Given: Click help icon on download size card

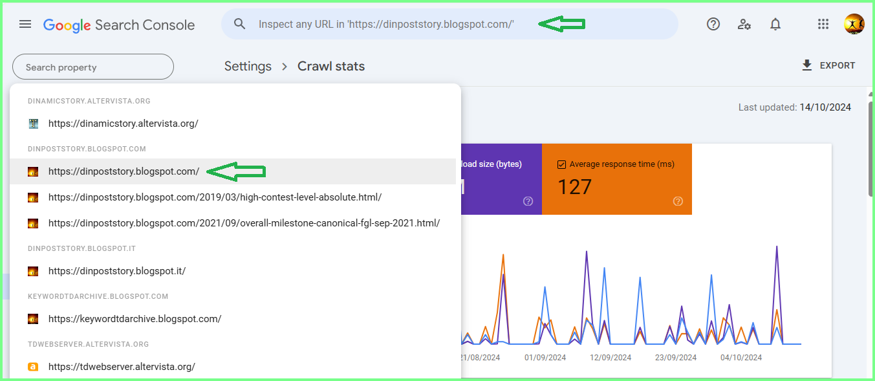Looking at the screenshot, I should point(528,201).
